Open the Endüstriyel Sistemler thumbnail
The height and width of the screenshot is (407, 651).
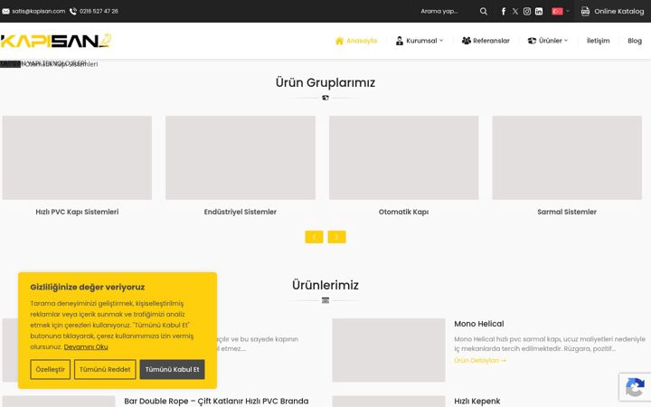pyautogui.click(x=241, y=157)
